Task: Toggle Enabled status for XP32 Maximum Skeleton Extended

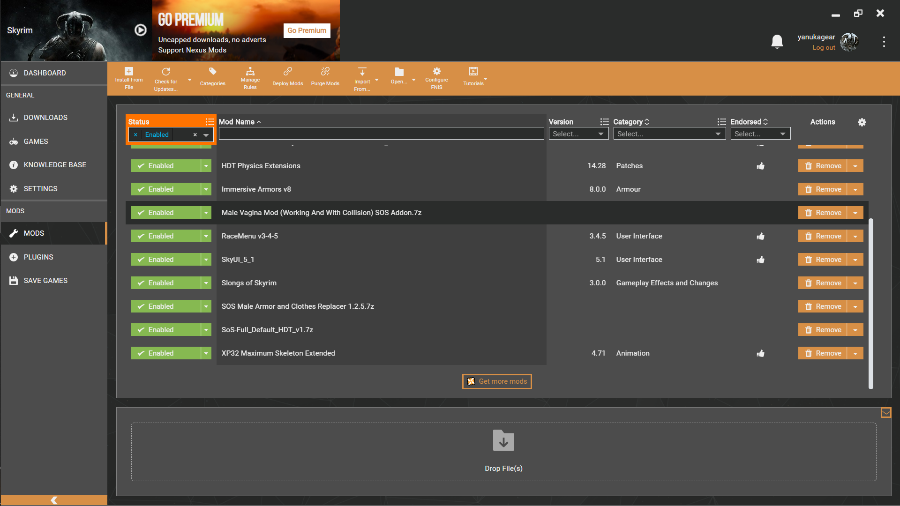Action: click(x=165, y=353)
